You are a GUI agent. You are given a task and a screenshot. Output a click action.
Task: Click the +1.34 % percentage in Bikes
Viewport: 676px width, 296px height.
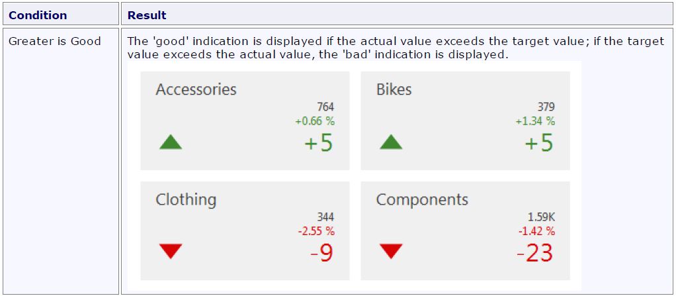tap(535, 121)
